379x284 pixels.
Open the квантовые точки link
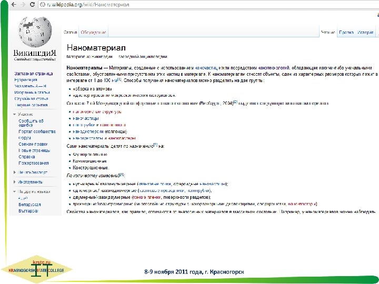tap(155, 184)
